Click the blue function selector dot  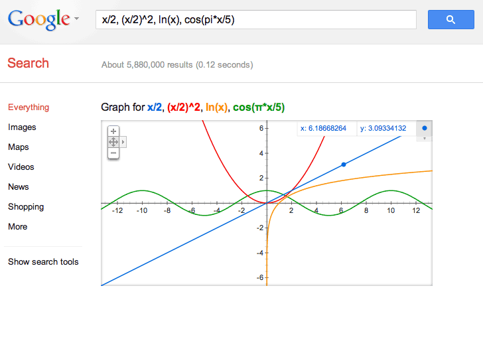(425, 128)
